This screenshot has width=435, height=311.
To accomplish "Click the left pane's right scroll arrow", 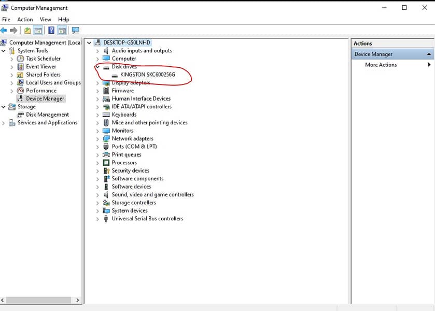I will tap(77, 300).
